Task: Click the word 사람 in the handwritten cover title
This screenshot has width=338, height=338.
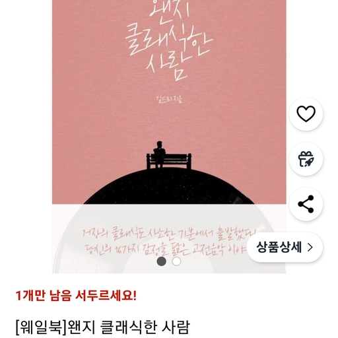Action: [x=167, y=66]
